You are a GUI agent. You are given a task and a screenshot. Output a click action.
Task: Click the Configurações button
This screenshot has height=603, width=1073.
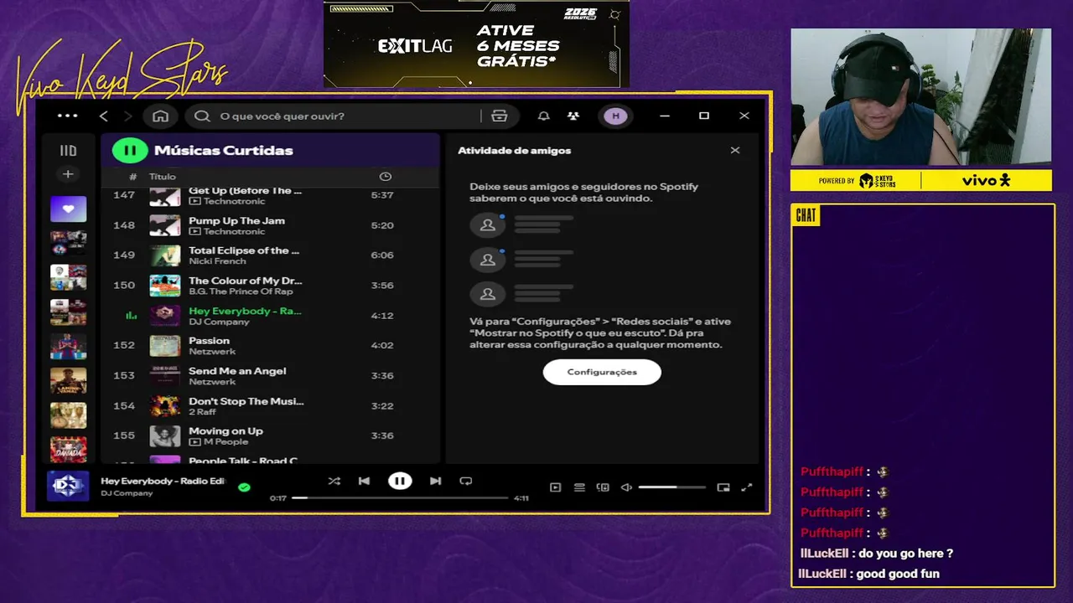coord(602,372)
